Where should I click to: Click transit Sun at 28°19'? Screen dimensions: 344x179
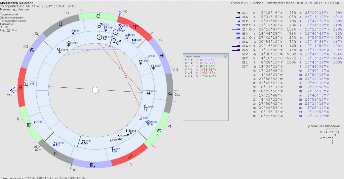[116, 32]
